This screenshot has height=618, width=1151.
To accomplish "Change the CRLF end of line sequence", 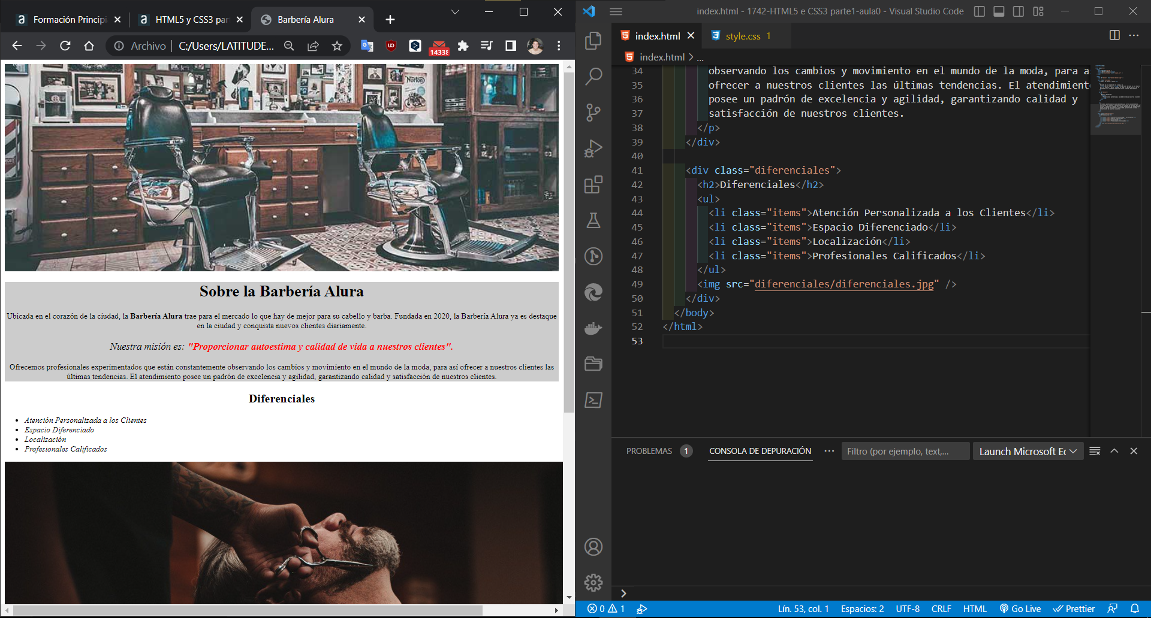I will point(941,609).
